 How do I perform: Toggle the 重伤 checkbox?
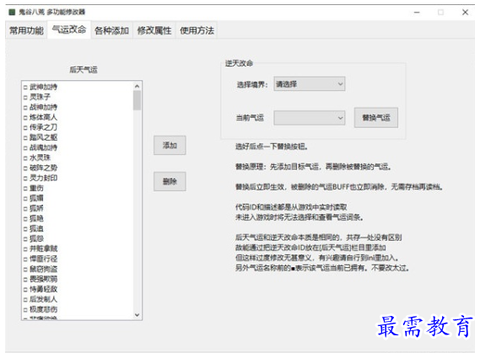pos(25,189)
